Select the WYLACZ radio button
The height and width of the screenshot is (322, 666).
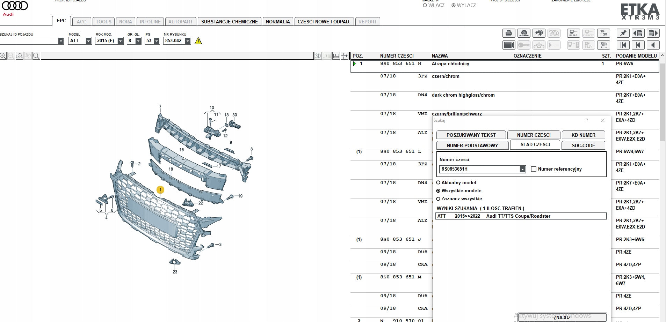(x=454, y=5)
